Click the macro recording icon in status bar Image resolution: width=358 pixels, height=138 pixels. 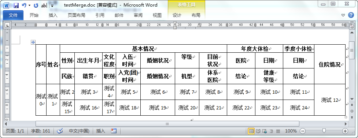(114, 131)
